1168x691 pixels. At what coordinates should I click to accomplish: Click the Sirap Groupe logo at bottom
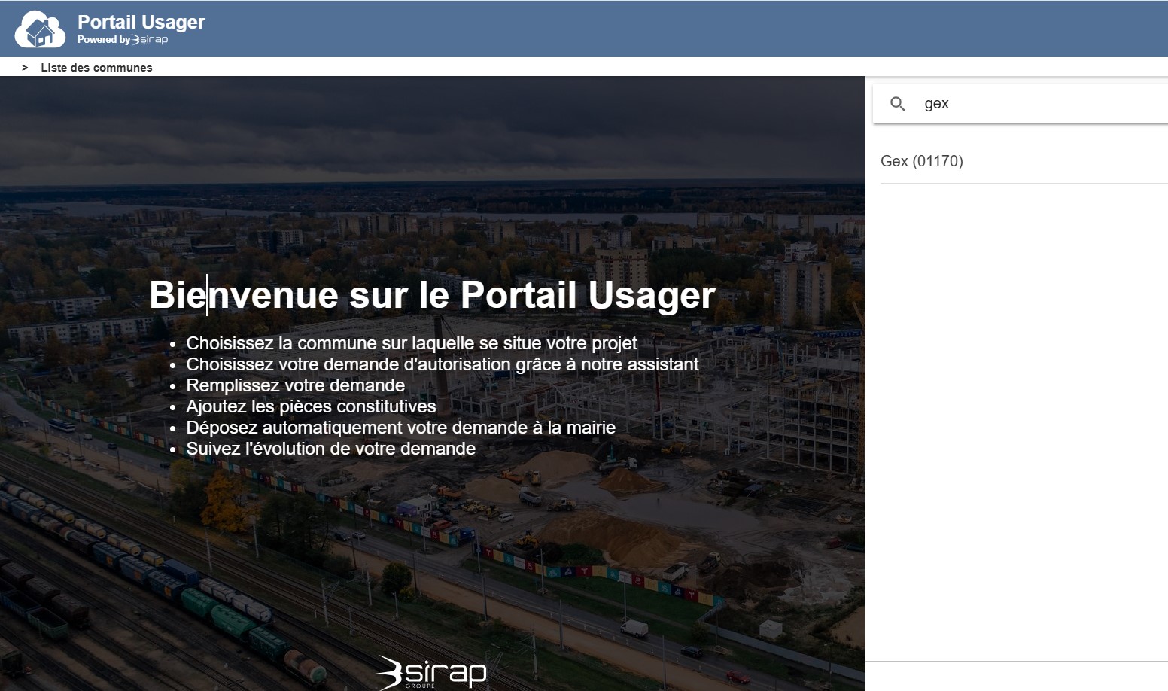pos(432,671)
